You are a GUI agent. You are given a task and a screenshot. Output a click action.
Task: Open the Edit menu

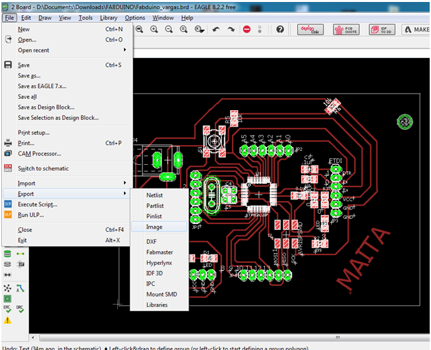[26, 18]
